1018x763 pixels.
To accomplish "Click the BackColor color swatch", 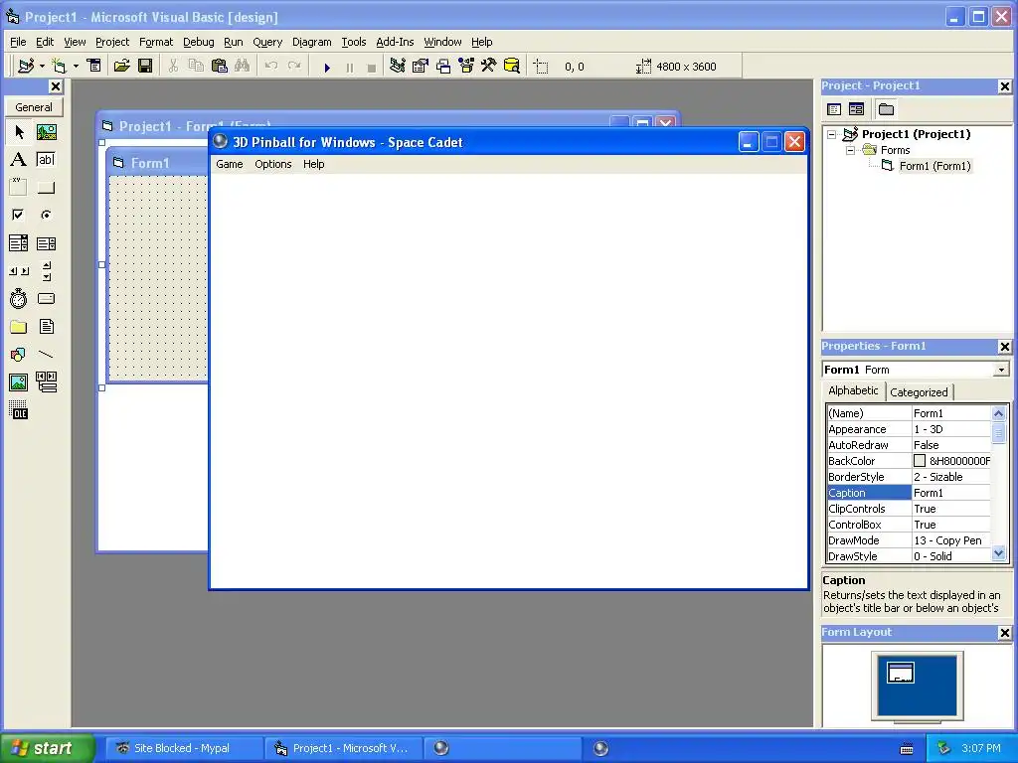I will point(920,461).
